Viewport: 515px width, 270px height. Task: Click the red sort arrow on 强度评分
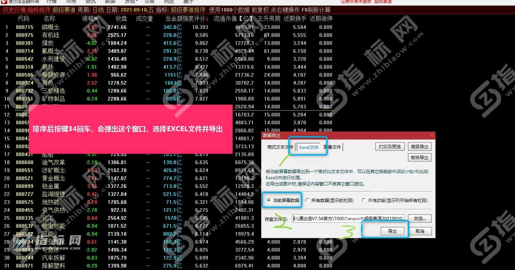[x=207, y=19]
